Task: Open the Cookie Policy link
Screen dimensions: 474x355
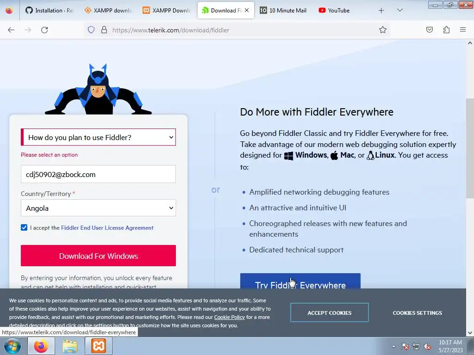Action: click(230, 317)
